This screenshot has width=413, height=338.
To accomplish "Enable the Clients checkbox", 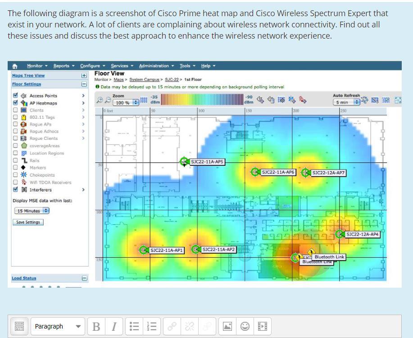I will pyautogui.click(x=15, y=110).
